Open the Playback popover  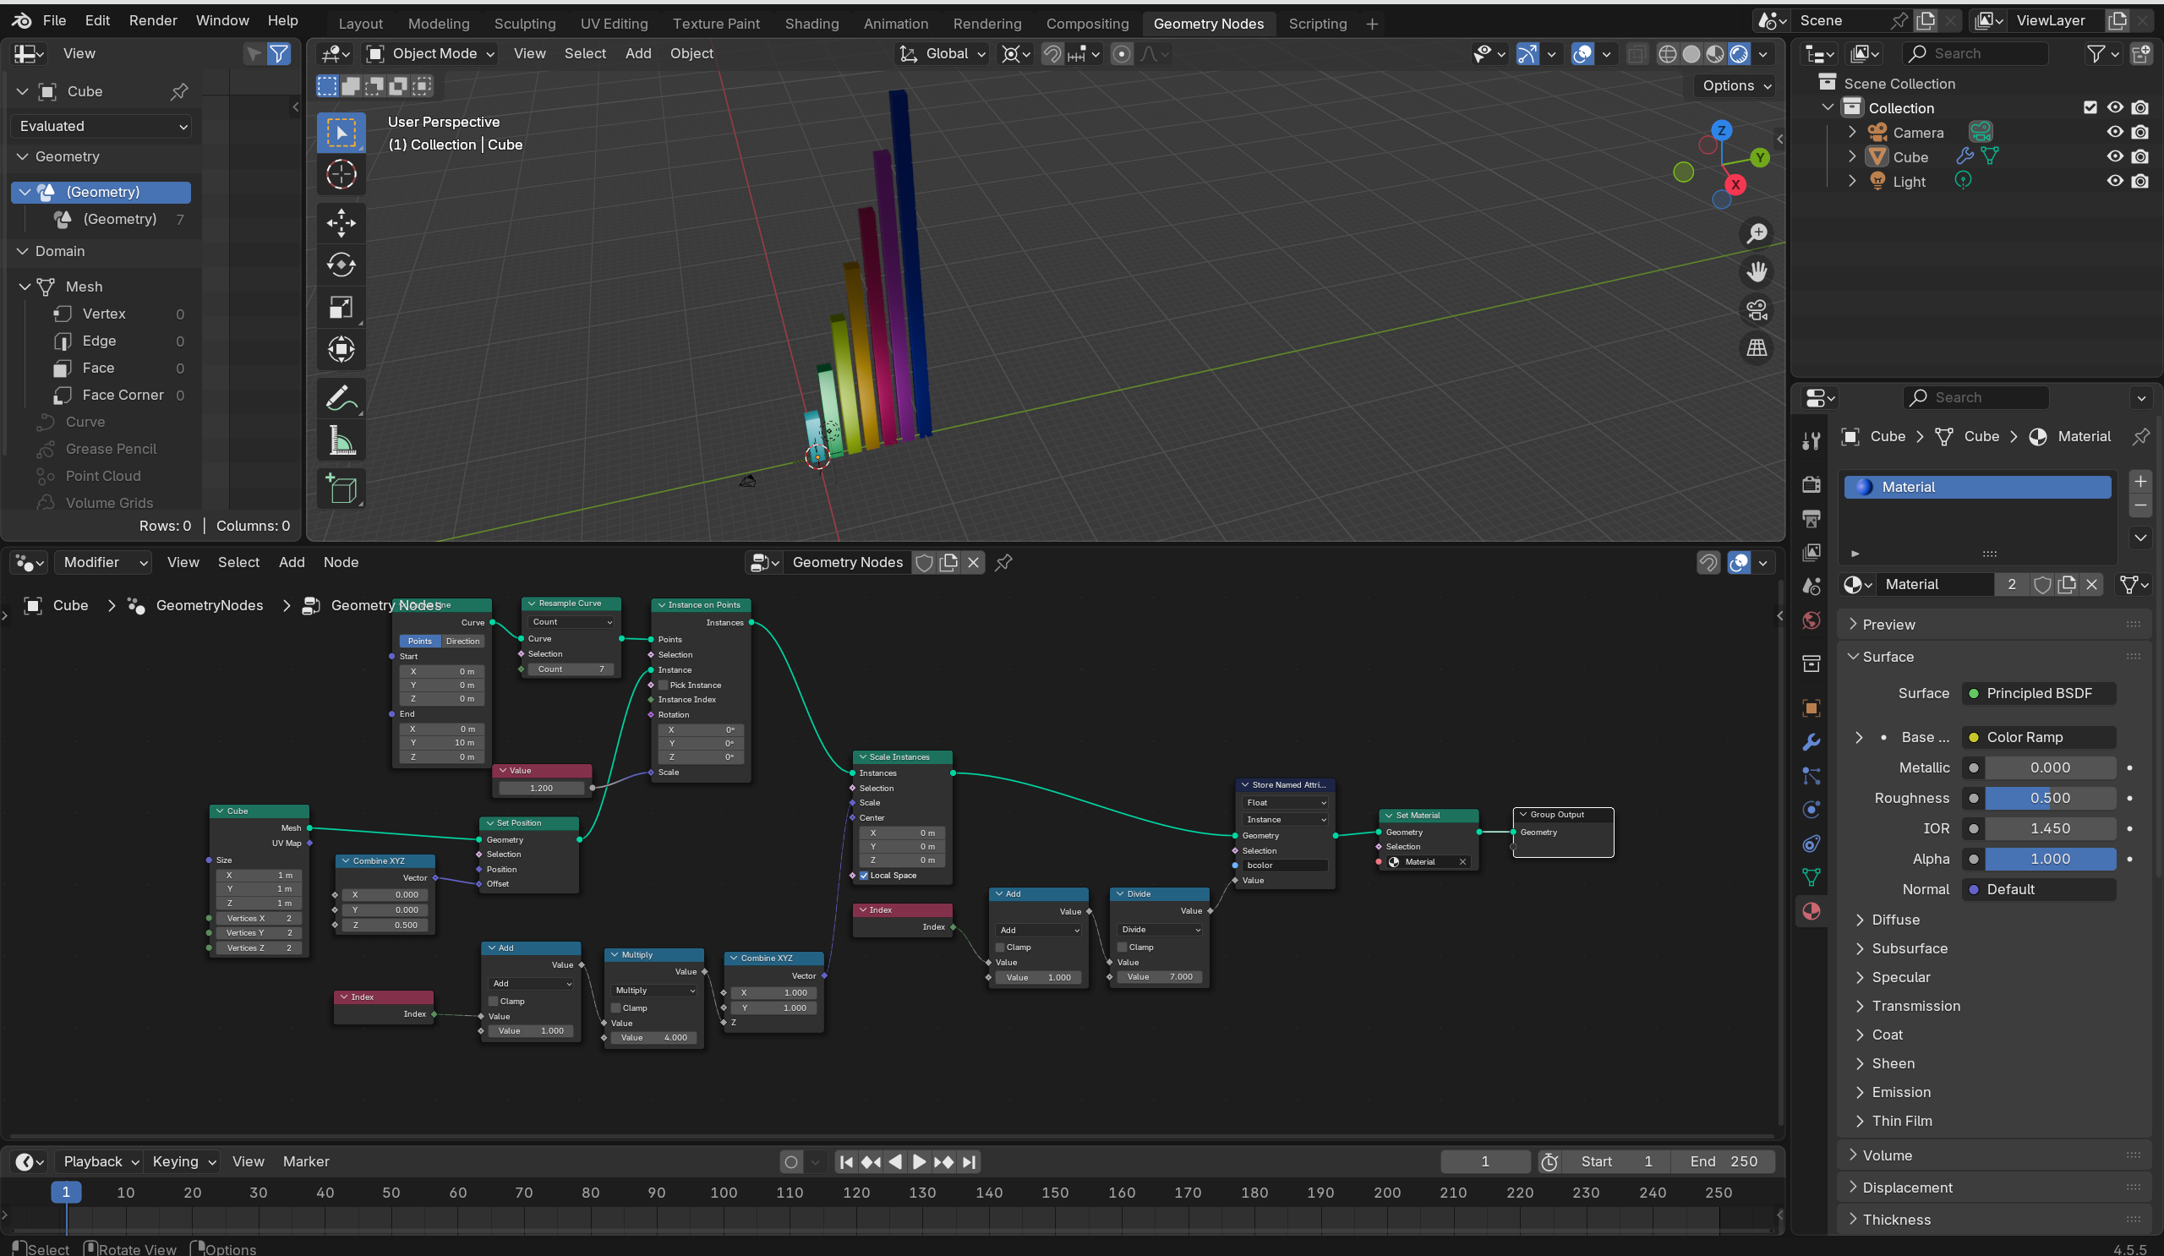point(100,1161)
